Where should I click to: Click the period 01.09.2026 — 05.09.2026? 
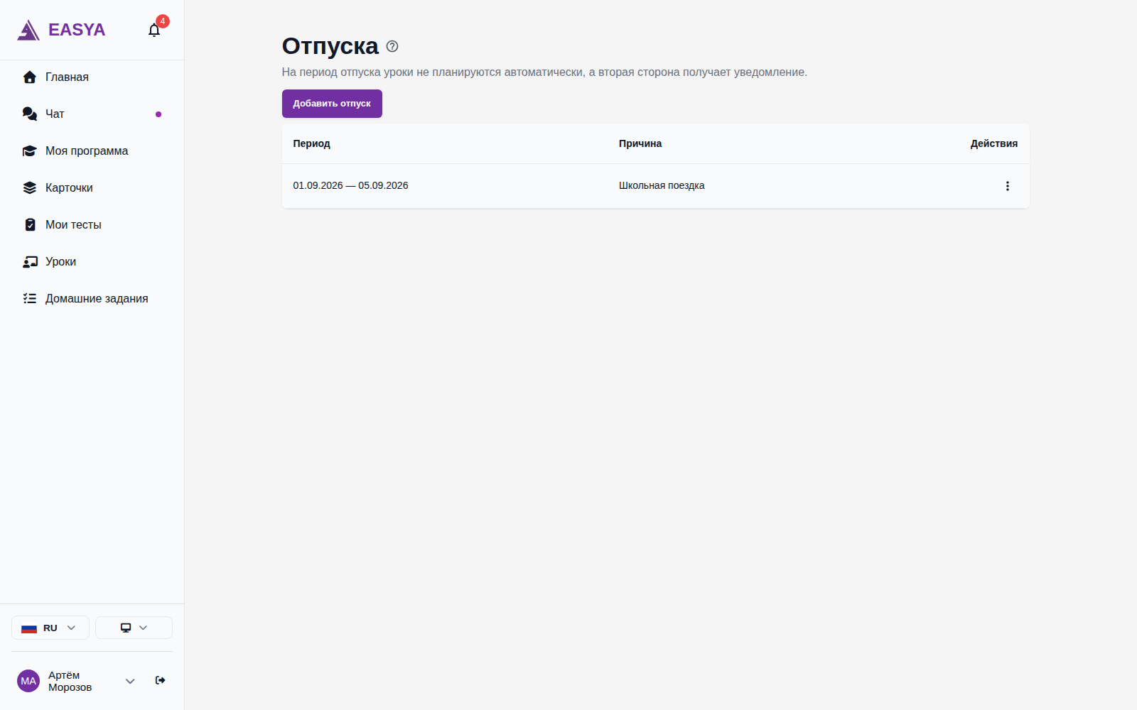[x=350, y=185]
